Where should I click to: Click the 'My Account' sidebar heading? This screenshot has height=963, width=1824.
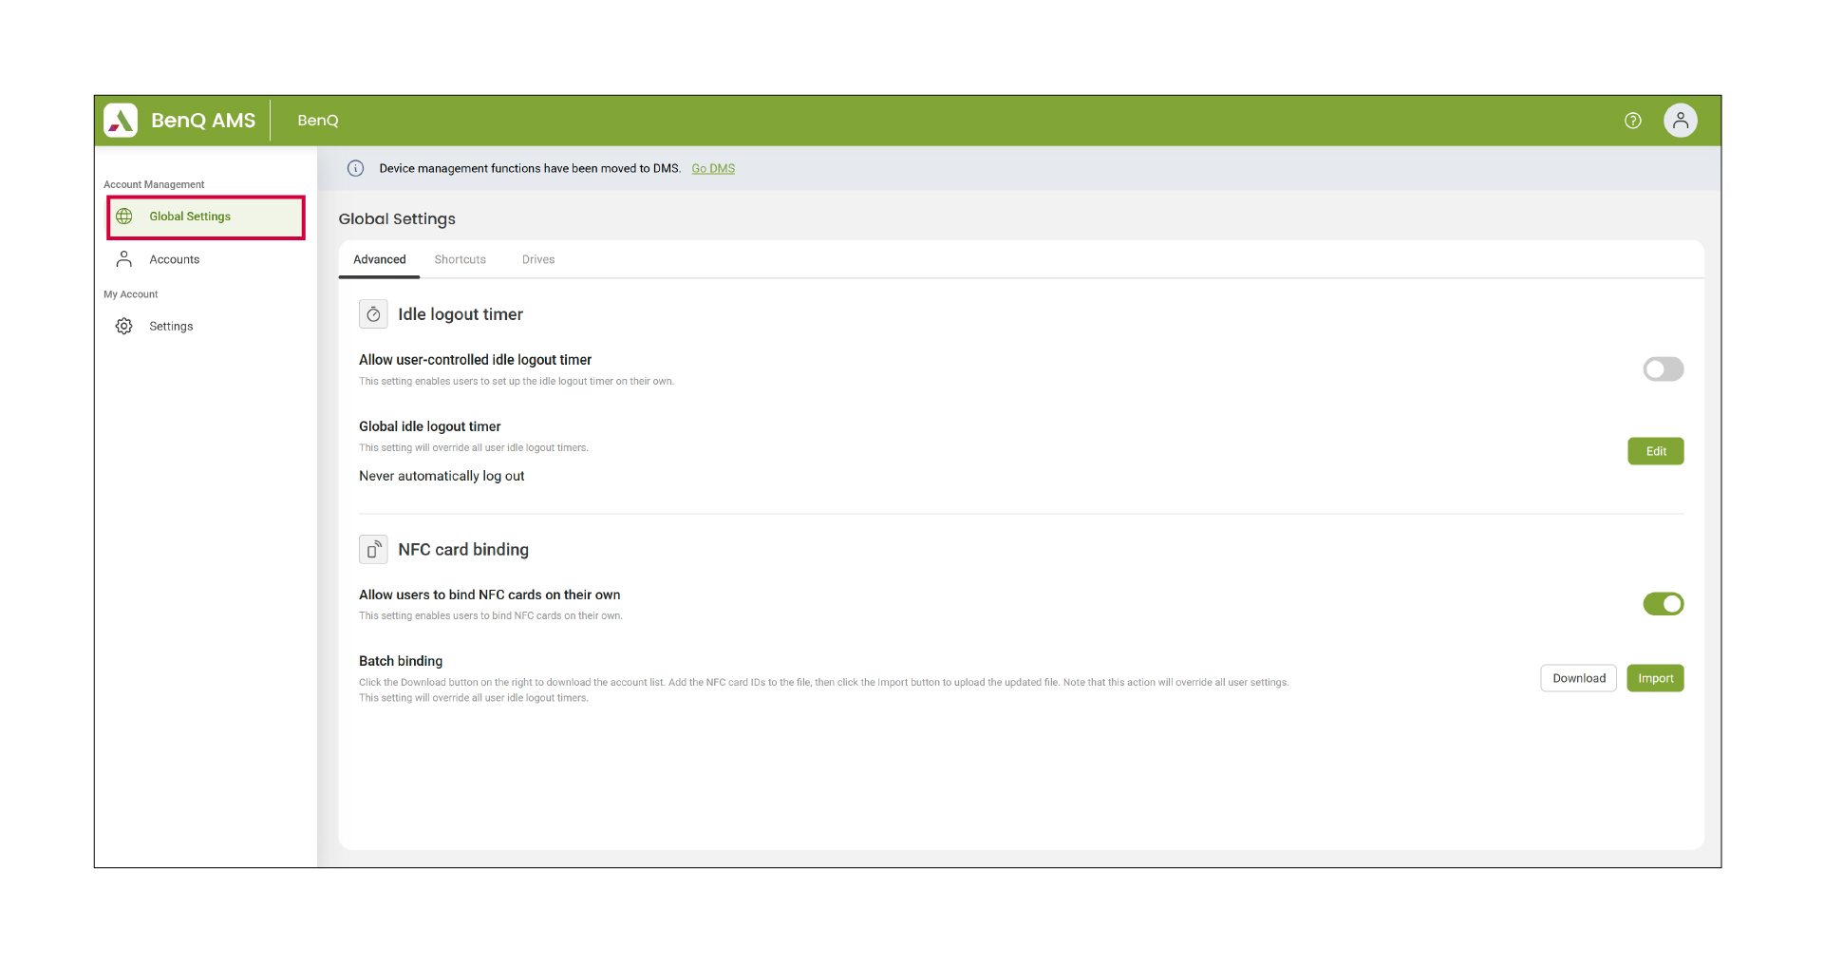tap(131, 294)
